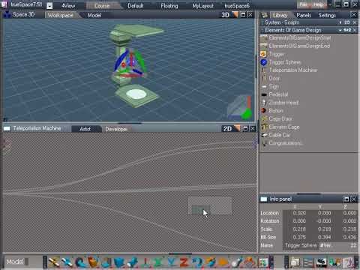Select the Teleportation Machine library item

(293, 70)
